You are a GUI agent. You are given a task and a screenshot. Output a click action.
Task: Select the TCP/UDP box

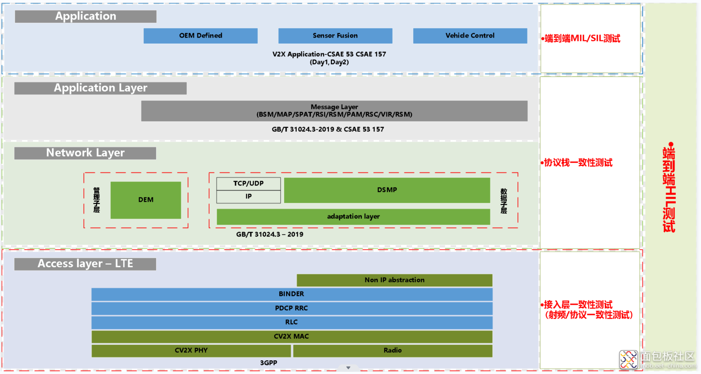tap(249, 183)
